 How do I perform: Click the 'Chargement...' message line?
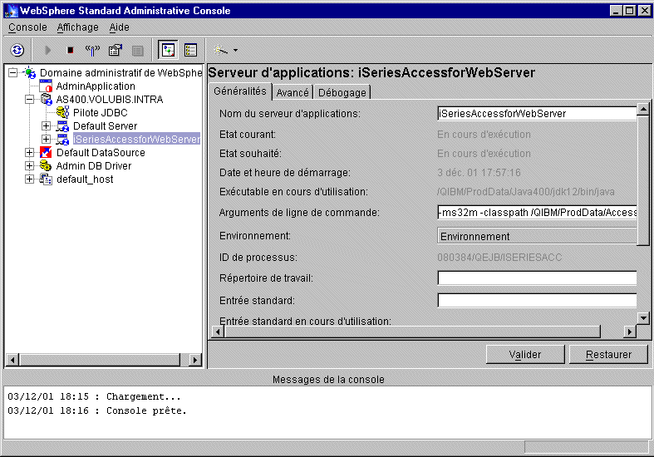pos(94,396)
